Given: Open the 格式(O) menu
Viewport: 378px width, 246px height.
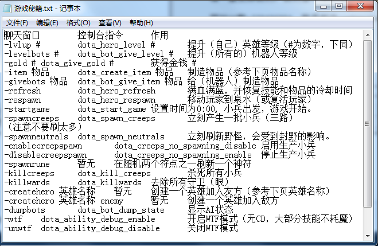Looking at the screenshot, I should click(79, 23).
